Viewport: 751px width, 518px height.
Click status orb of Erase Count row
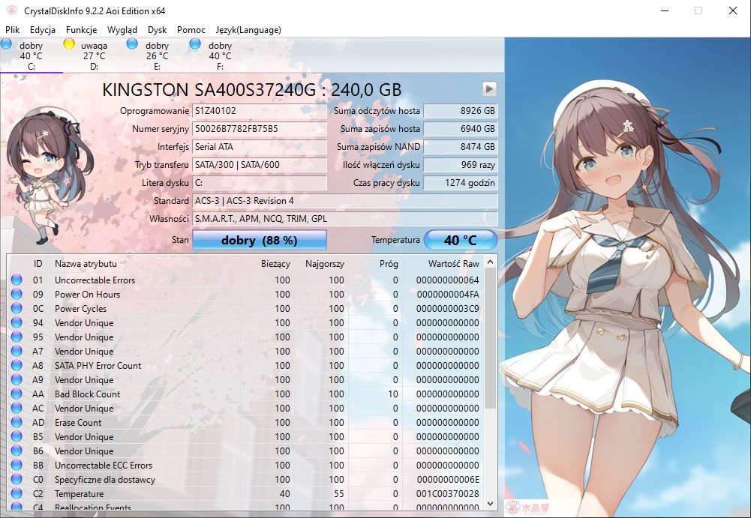pyautogui.click(x=17, y=422)
